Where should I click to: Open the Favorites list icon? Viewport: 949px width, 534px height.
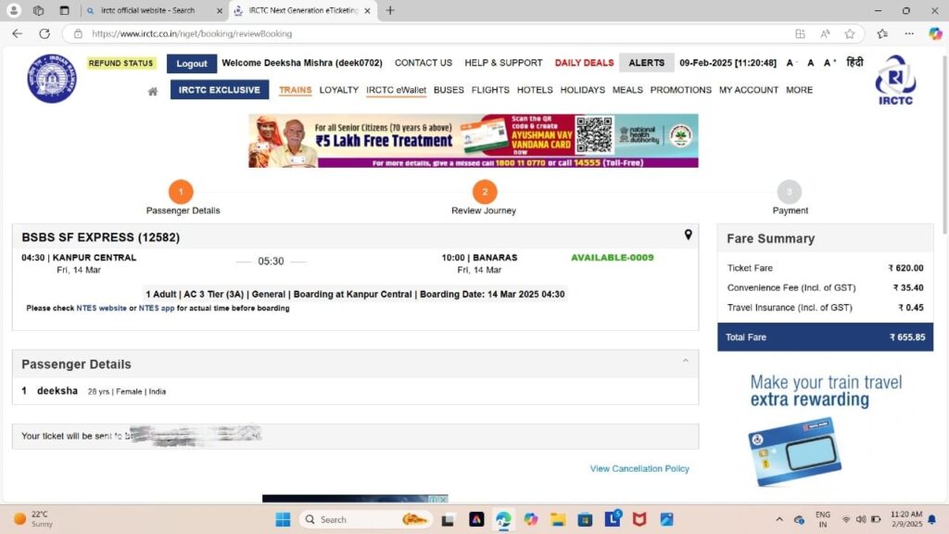tap(882, 34)
